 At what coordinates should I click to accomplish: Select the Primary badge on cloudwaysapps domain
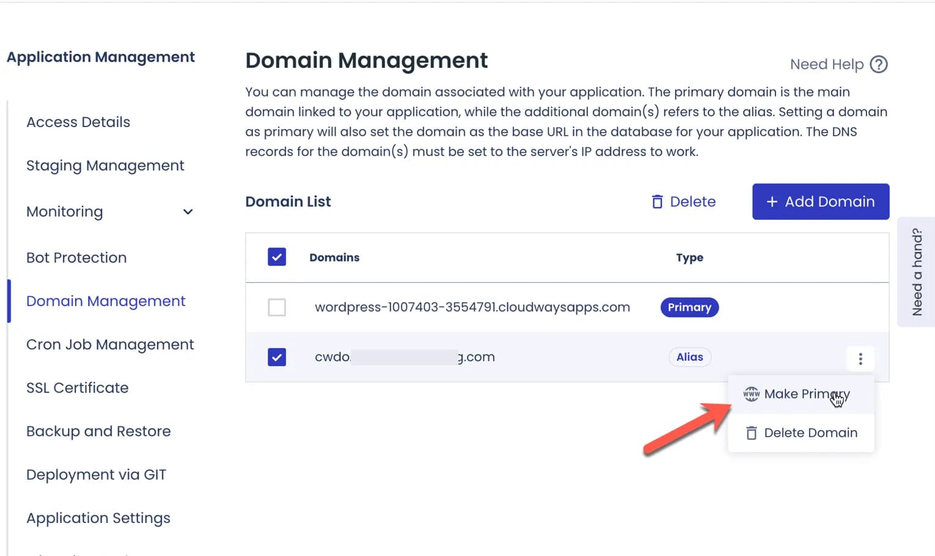[x=689, y=307]
